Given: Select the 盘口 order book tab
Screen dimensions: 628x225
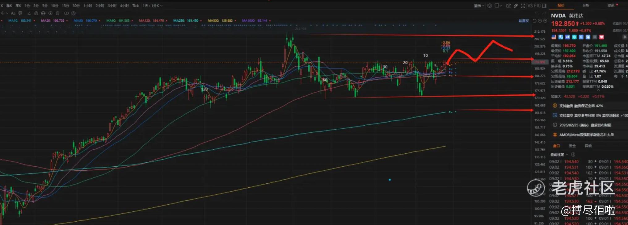Looking at the screenshot, I should tap(556, 146).
